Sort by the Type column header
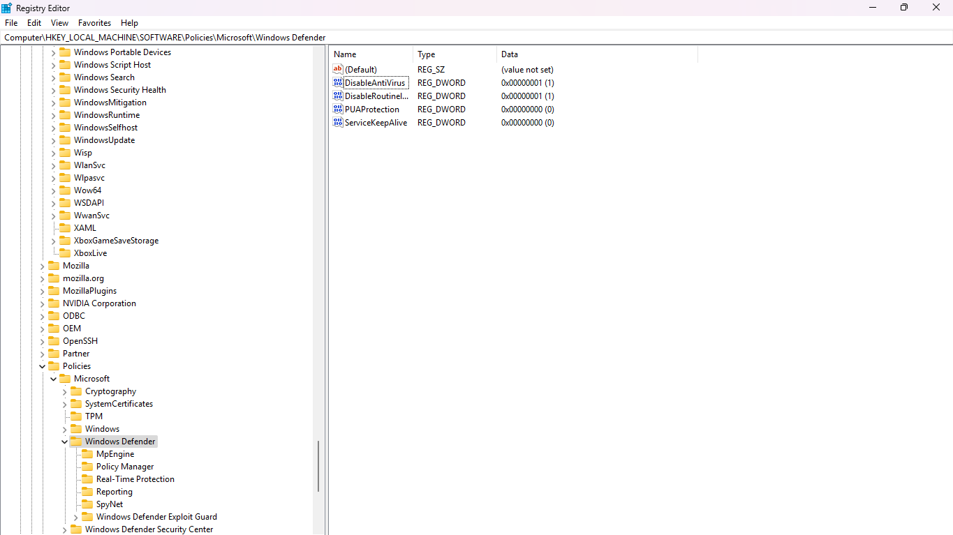 455,54
